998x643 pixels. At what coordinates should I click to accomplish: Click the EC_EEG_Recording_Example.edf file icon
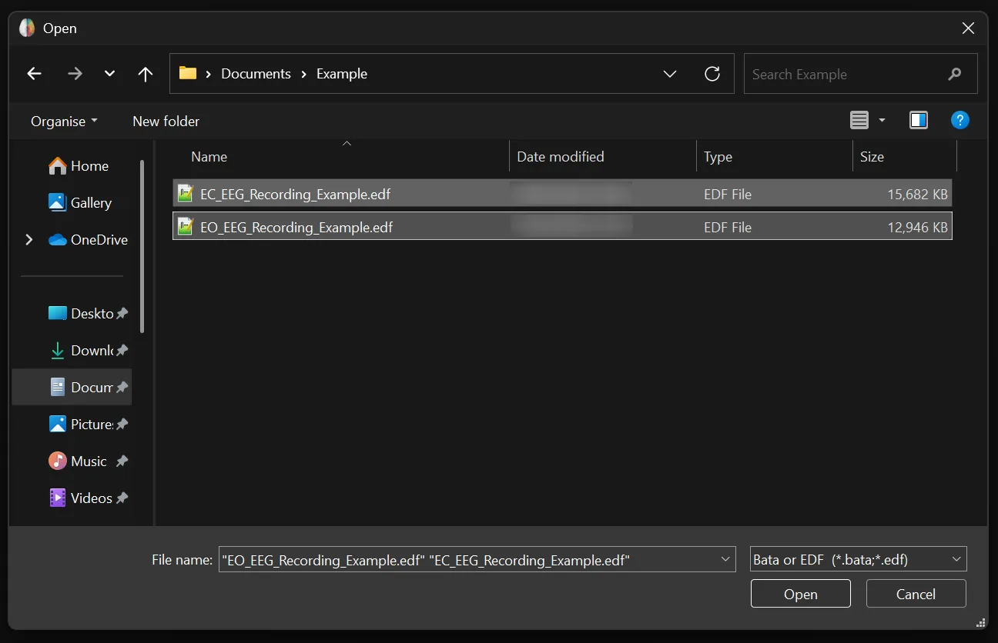(185, 193)
